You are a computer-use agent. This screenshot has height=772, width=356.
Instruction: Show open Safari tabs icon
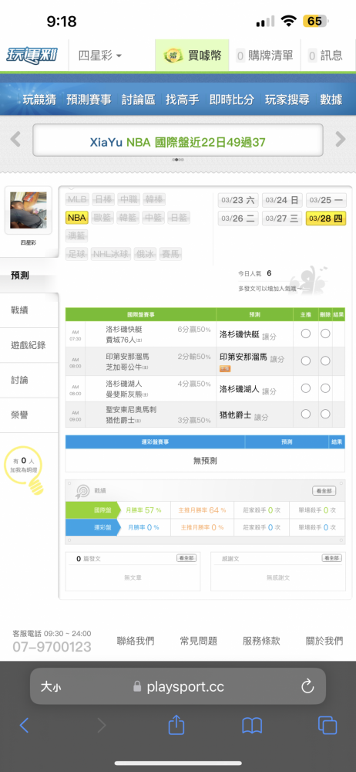[x=327, y=725]
